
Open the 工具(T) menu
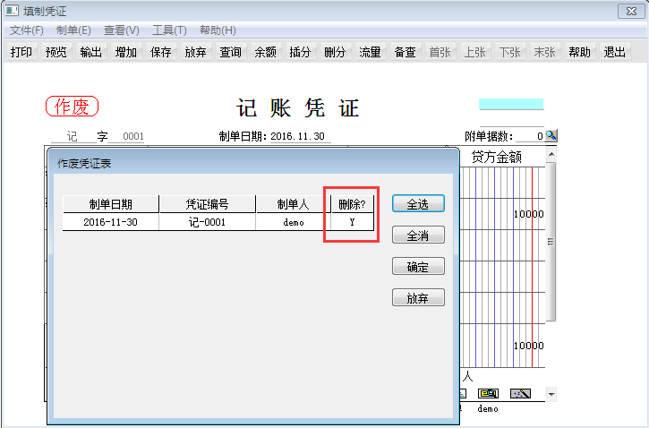pyautogui.click(x=169, y=30)
